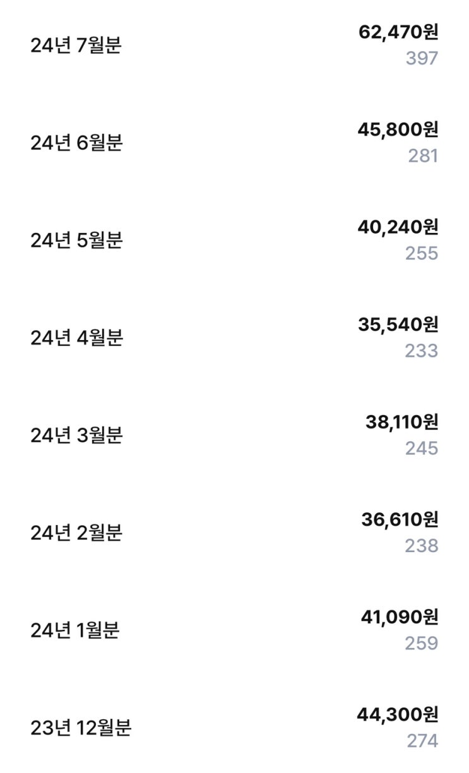Click the 45,800원 amount
The height and width of the screenshot is (773, 469).
pyautogui.click(x=398, y=129)
